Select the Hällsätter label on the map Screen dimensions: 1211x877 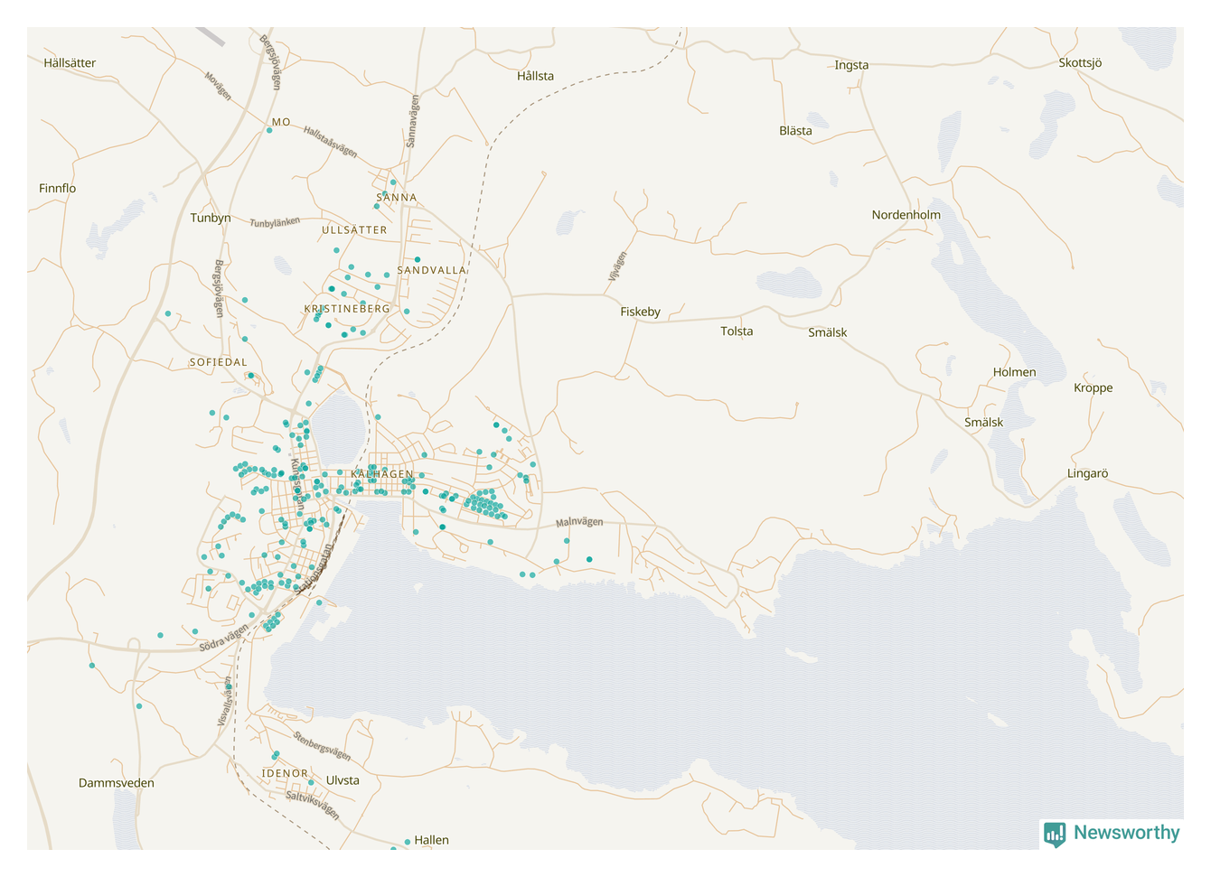click(70, 63)
